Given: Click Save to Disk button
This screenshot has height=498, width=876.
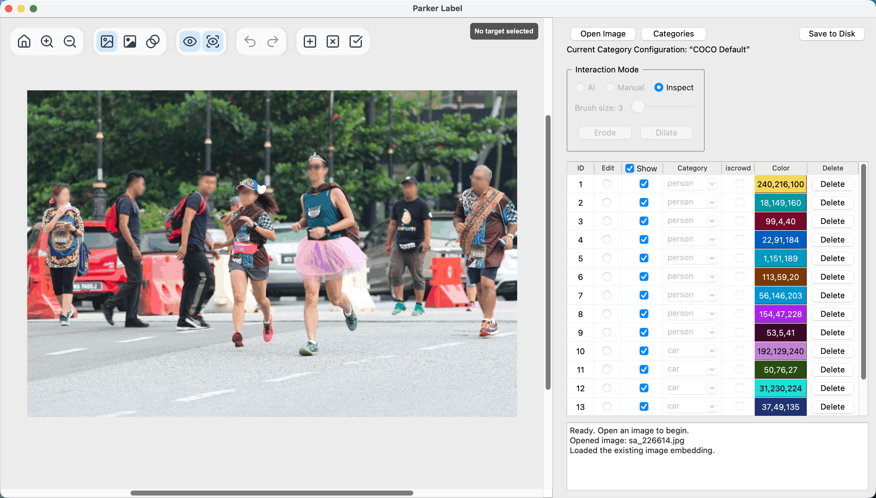Looking at the screenshot, I should tap(831, 34).
